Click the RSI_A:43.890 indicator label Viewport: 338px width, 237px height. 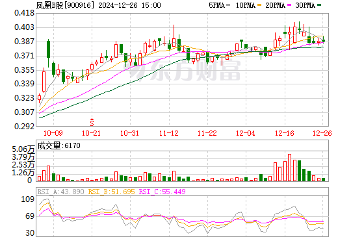(60, 192)
